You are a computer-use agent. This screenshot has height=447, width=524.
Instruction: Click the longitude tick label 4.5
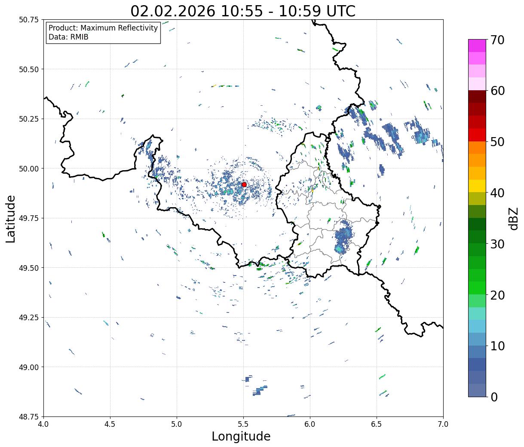coord(110,424)
